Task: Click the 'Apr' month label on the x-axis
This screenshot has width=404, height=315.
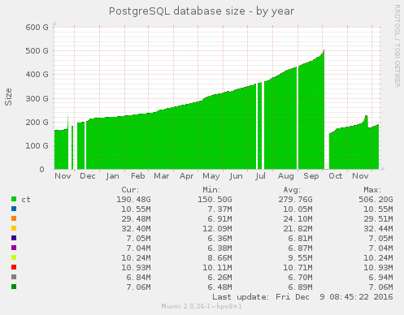Action: click(x=186, y=176)
